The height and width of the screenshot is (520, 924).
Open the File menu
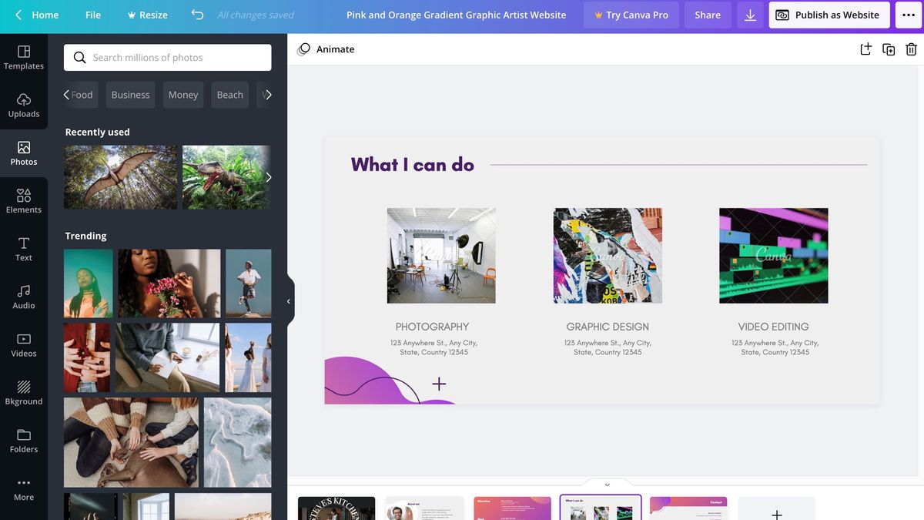click(92, 15)
